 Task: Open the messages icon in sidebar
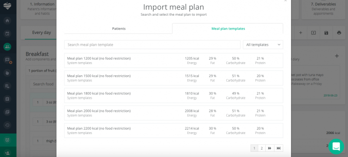coord(7,60)
